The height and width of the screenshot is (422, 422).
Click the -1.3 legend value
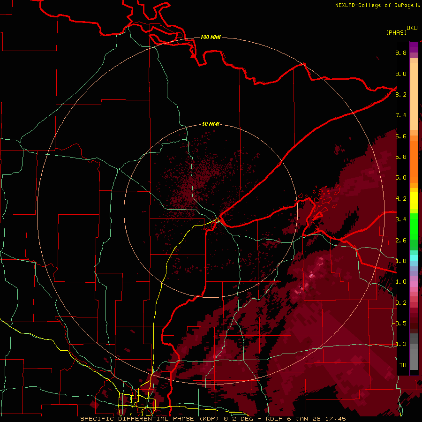(399, 344)
